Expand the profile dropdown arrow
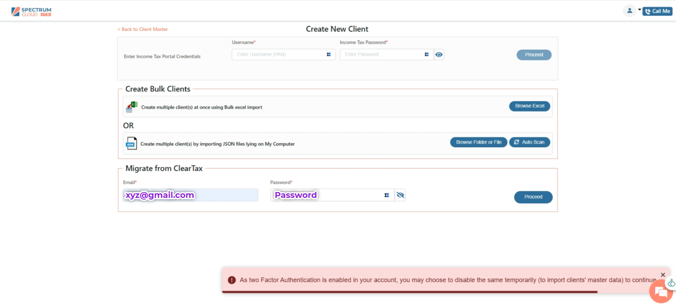676x306 pixels. click(x=639, y=10)
